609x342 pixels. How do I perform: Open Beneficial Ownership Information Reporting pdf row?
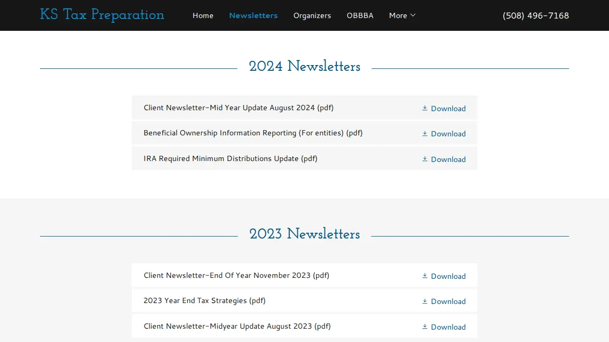point(304,133)
